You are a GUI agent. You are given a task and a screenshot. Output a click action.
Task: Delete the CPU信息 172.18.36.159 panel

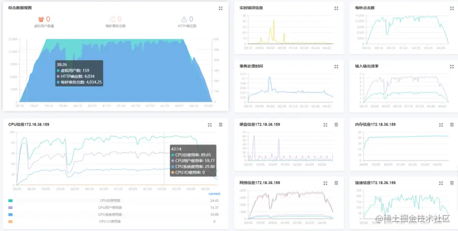tap(221, 125)
